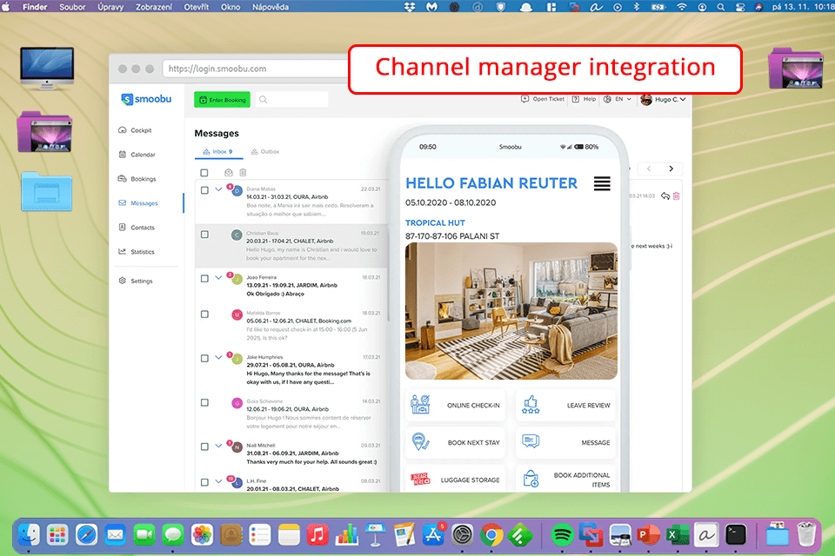Viewport: 835px width, 556px height.
Task: Tap the Luggage Storage button
Action: 455,480
